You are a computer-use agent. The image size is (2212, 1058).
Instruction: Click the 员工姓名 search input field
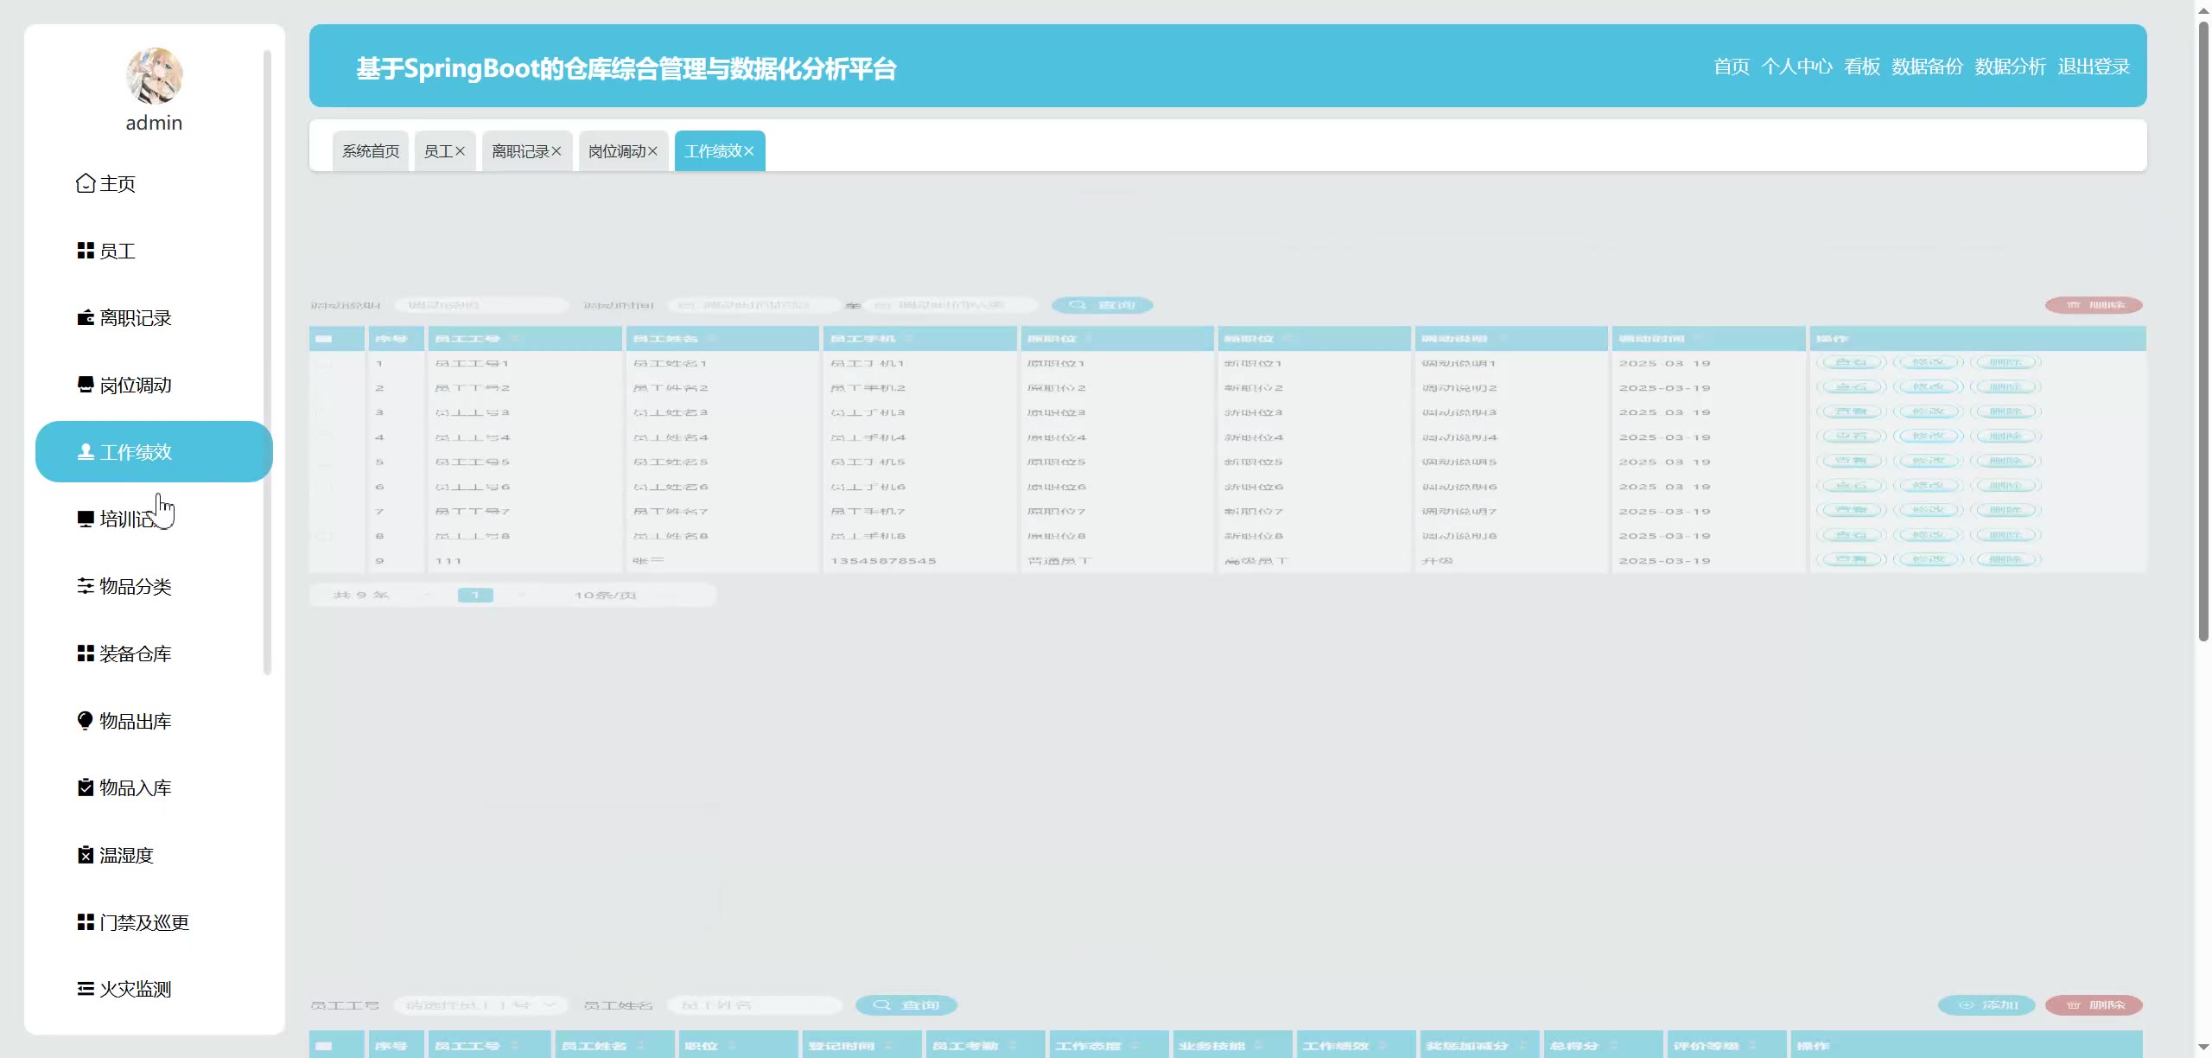coord(753,1005)
